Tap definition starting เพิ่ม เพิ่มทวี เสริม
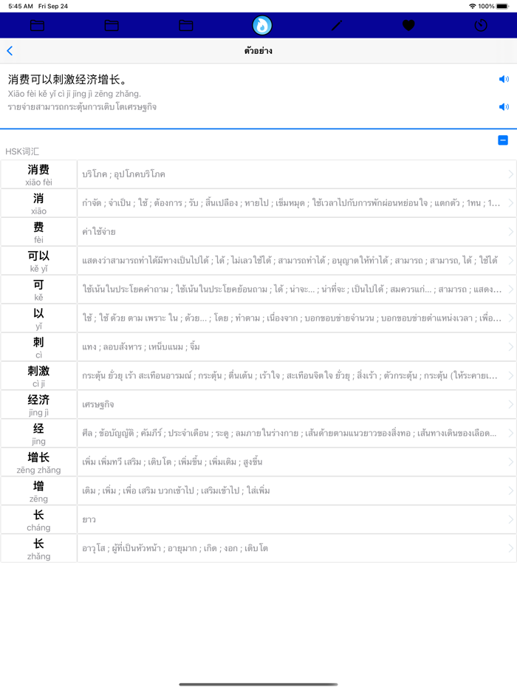517x690 pixels. [x=172, y=462]
